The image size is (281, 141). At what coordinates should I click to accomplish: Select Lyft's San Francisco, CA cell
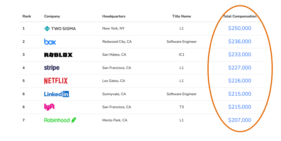(x=116, y=107)
